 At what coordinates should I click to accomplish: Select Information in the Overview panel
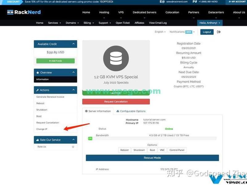coord(56,80)
